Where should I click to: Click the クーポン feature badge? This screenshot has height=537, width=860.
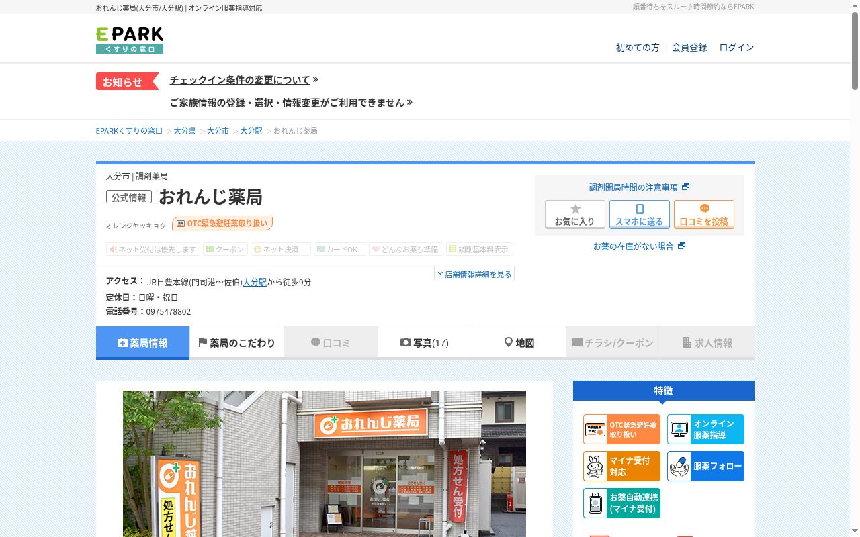click(x=225, y=249)
